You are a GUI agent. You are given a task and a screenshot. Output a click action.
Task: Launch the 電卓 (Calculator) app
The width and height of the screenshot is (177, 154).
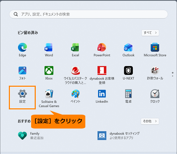point(129,94)
